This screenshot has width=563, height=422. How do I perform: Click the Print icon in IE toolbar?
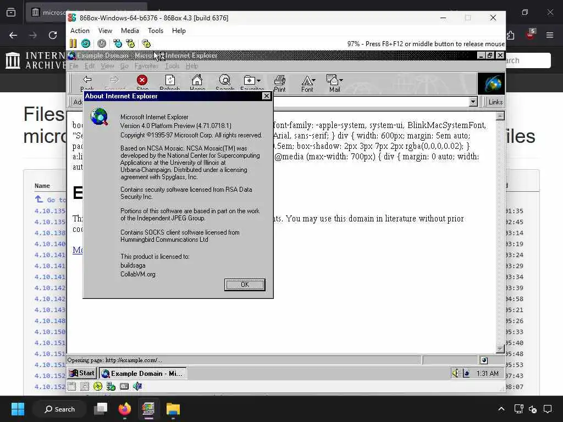[x=280, y=80]
